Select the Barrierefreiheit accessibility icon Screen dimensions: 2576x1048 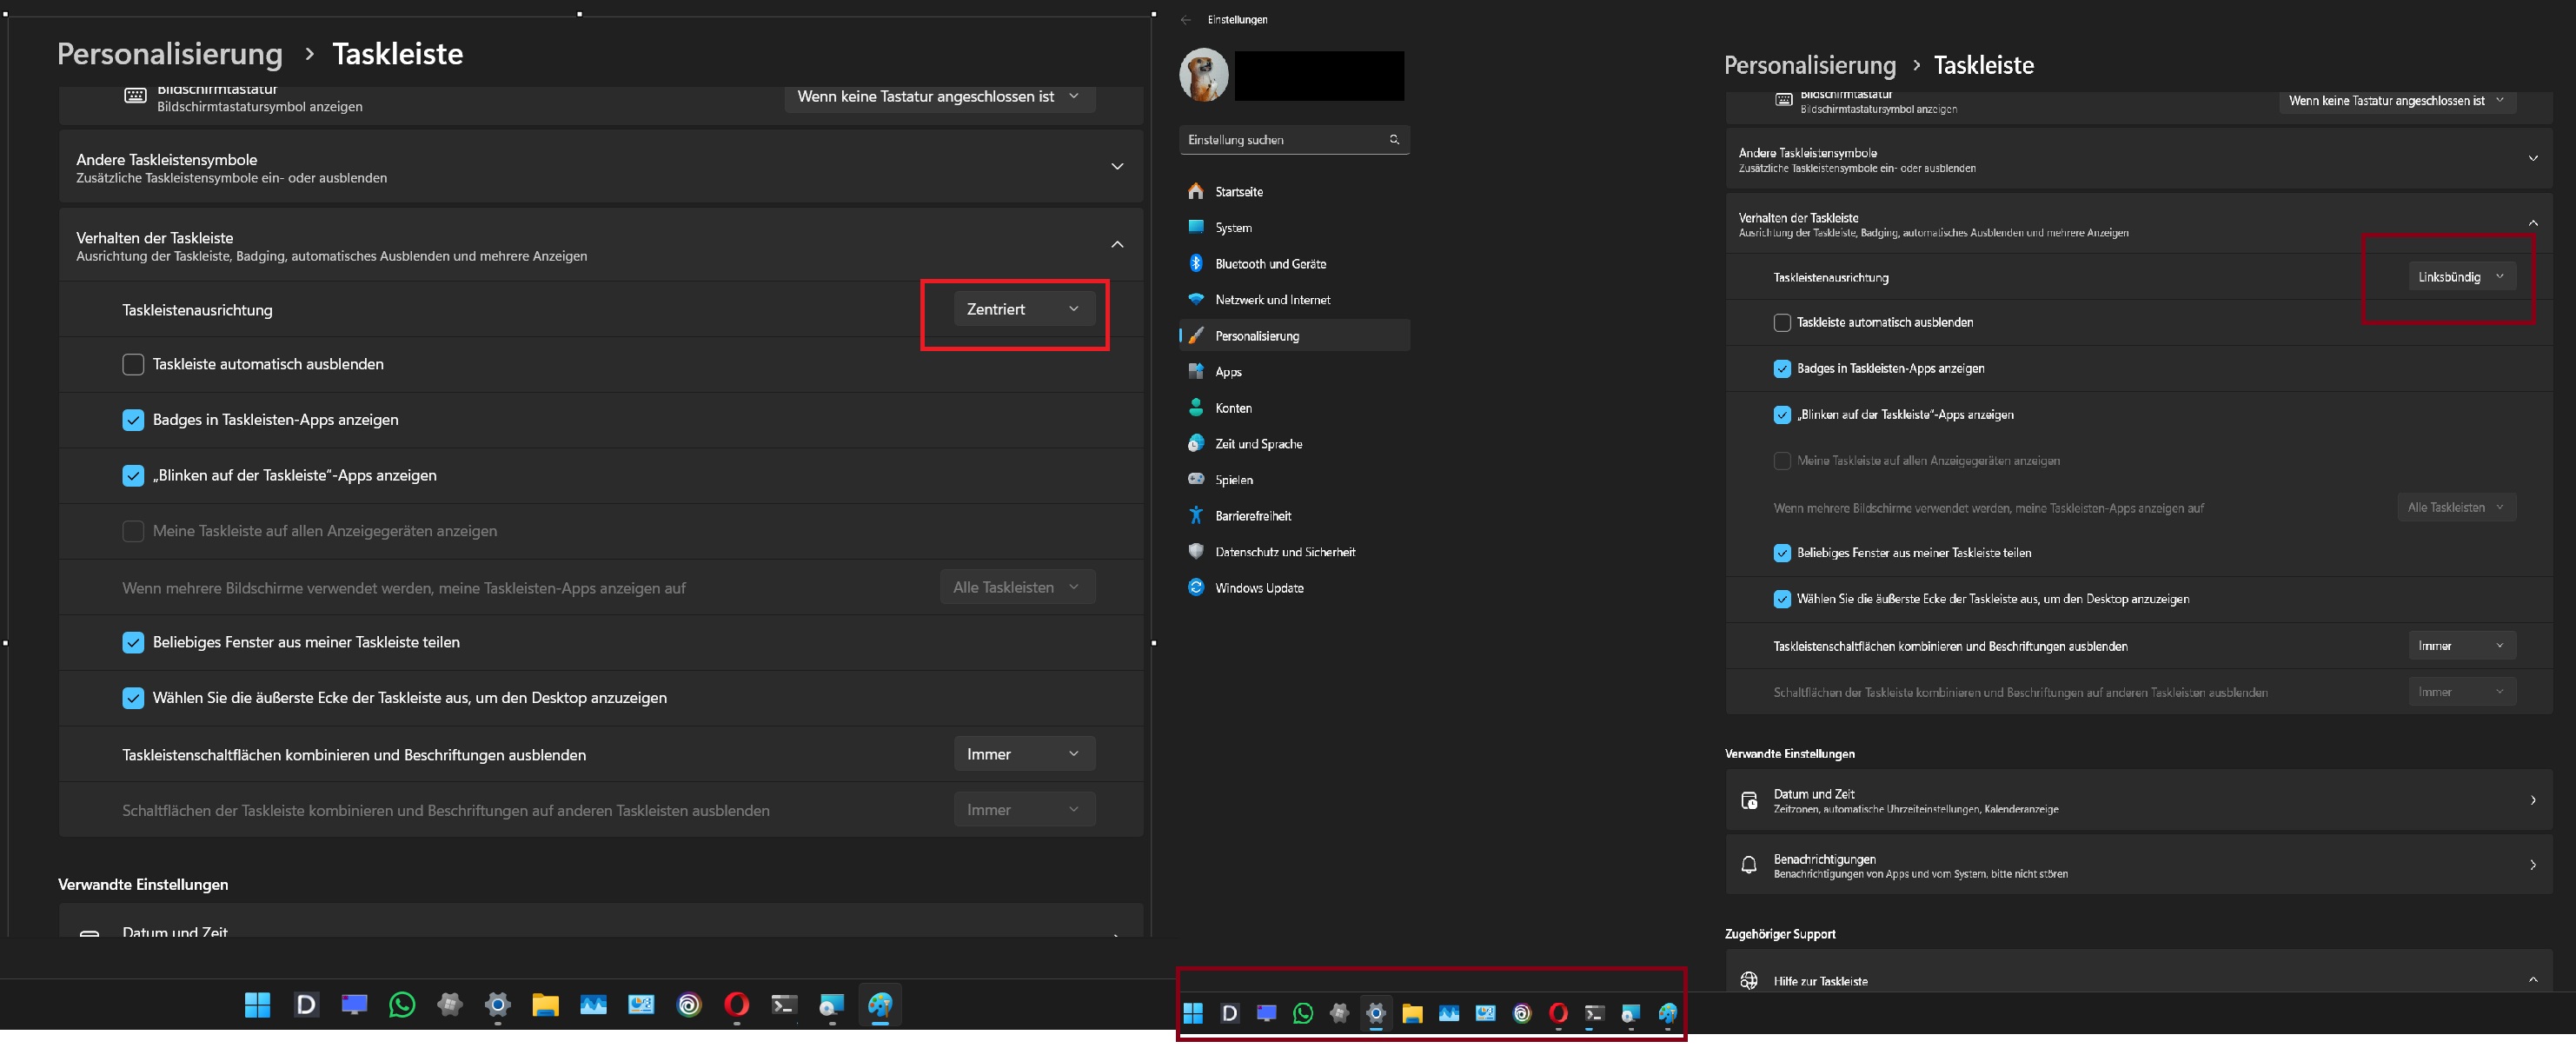pos(1195,516)
